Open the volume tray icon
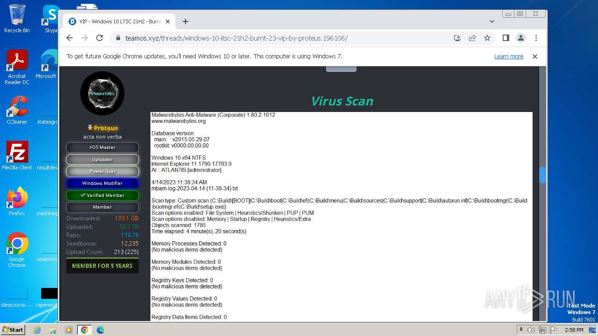 pos(531,330)
